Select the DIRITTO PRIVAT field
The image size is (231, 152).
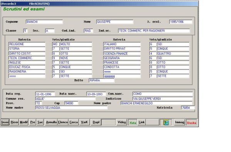point(122,49)
